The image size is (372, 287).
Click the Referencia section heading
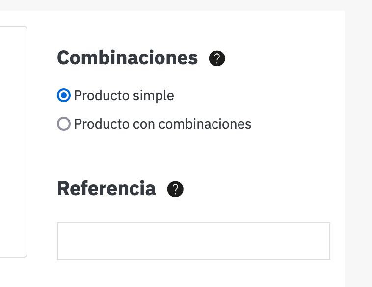click(x=106, y=189)
